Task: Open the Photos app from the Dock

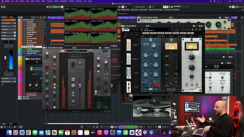Action: [x=54, y=132]
